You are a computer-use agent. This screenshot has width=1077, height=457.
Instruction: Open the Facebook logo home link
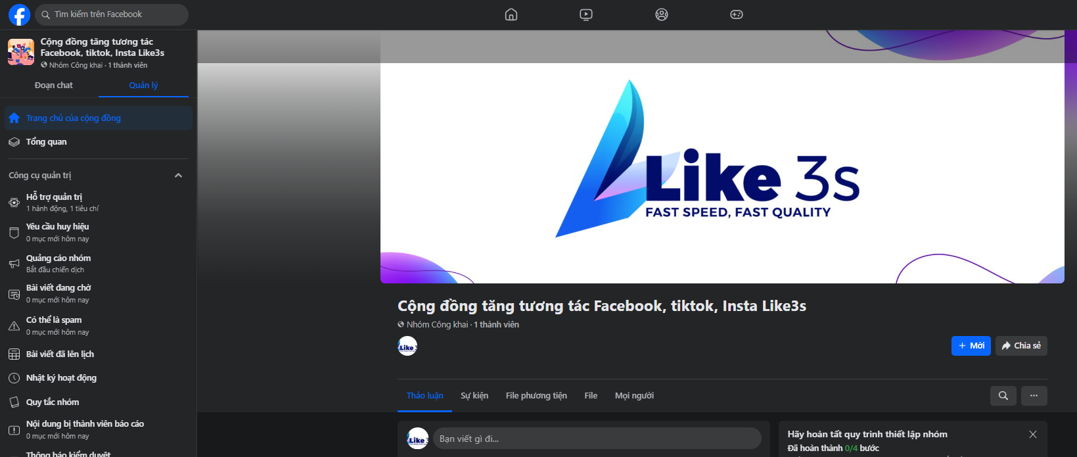pyautogui.click(x=19, y=14)
